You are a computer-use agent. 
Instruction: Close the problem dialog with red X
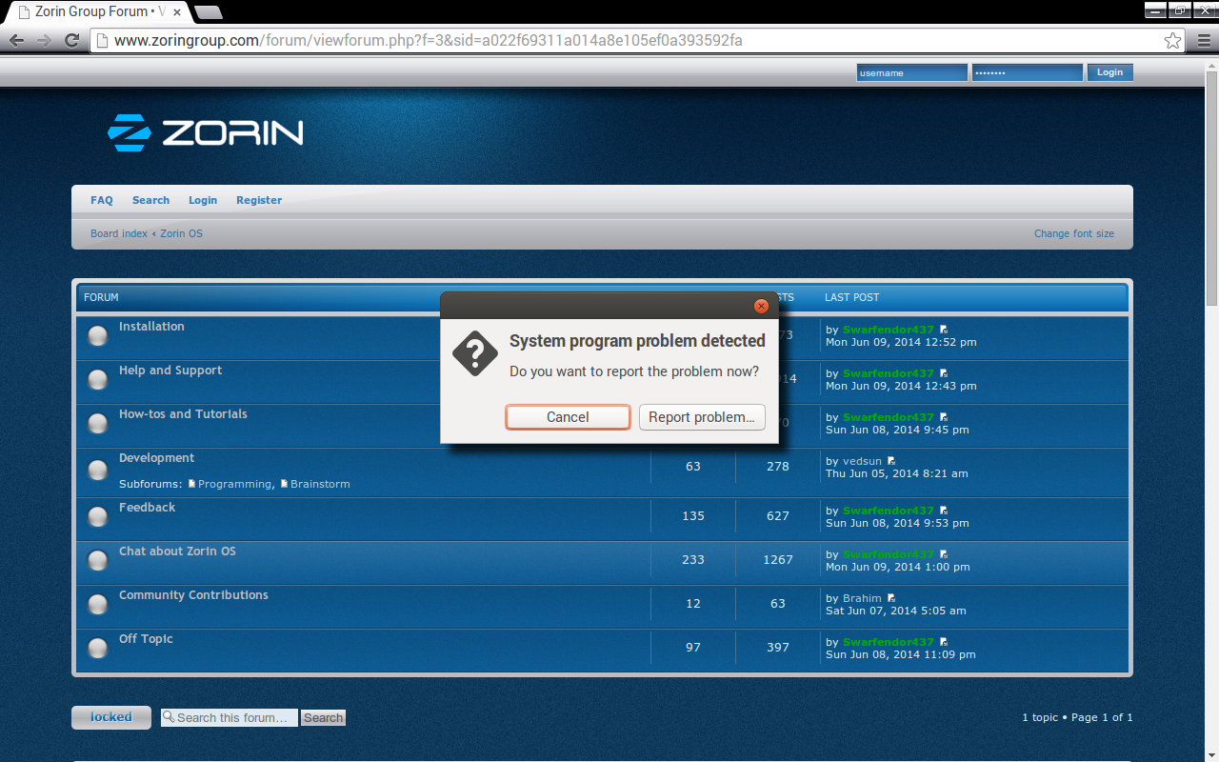pos(761,306)
